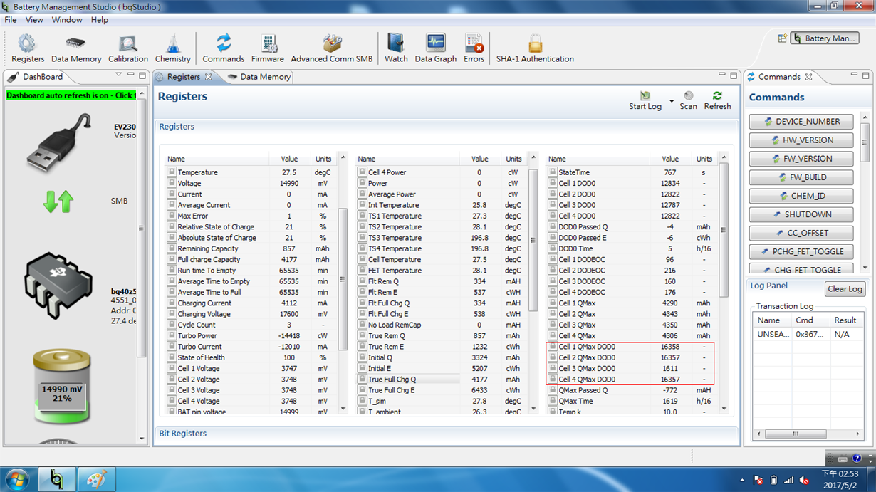Close the Registers tab
Image resolution: width=876 pixels, height=492 pixels.
pyautogui.click(x=209, y=77)
